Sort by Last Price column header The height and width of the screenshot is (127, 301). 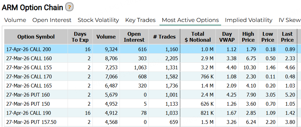tap(287, 37)
